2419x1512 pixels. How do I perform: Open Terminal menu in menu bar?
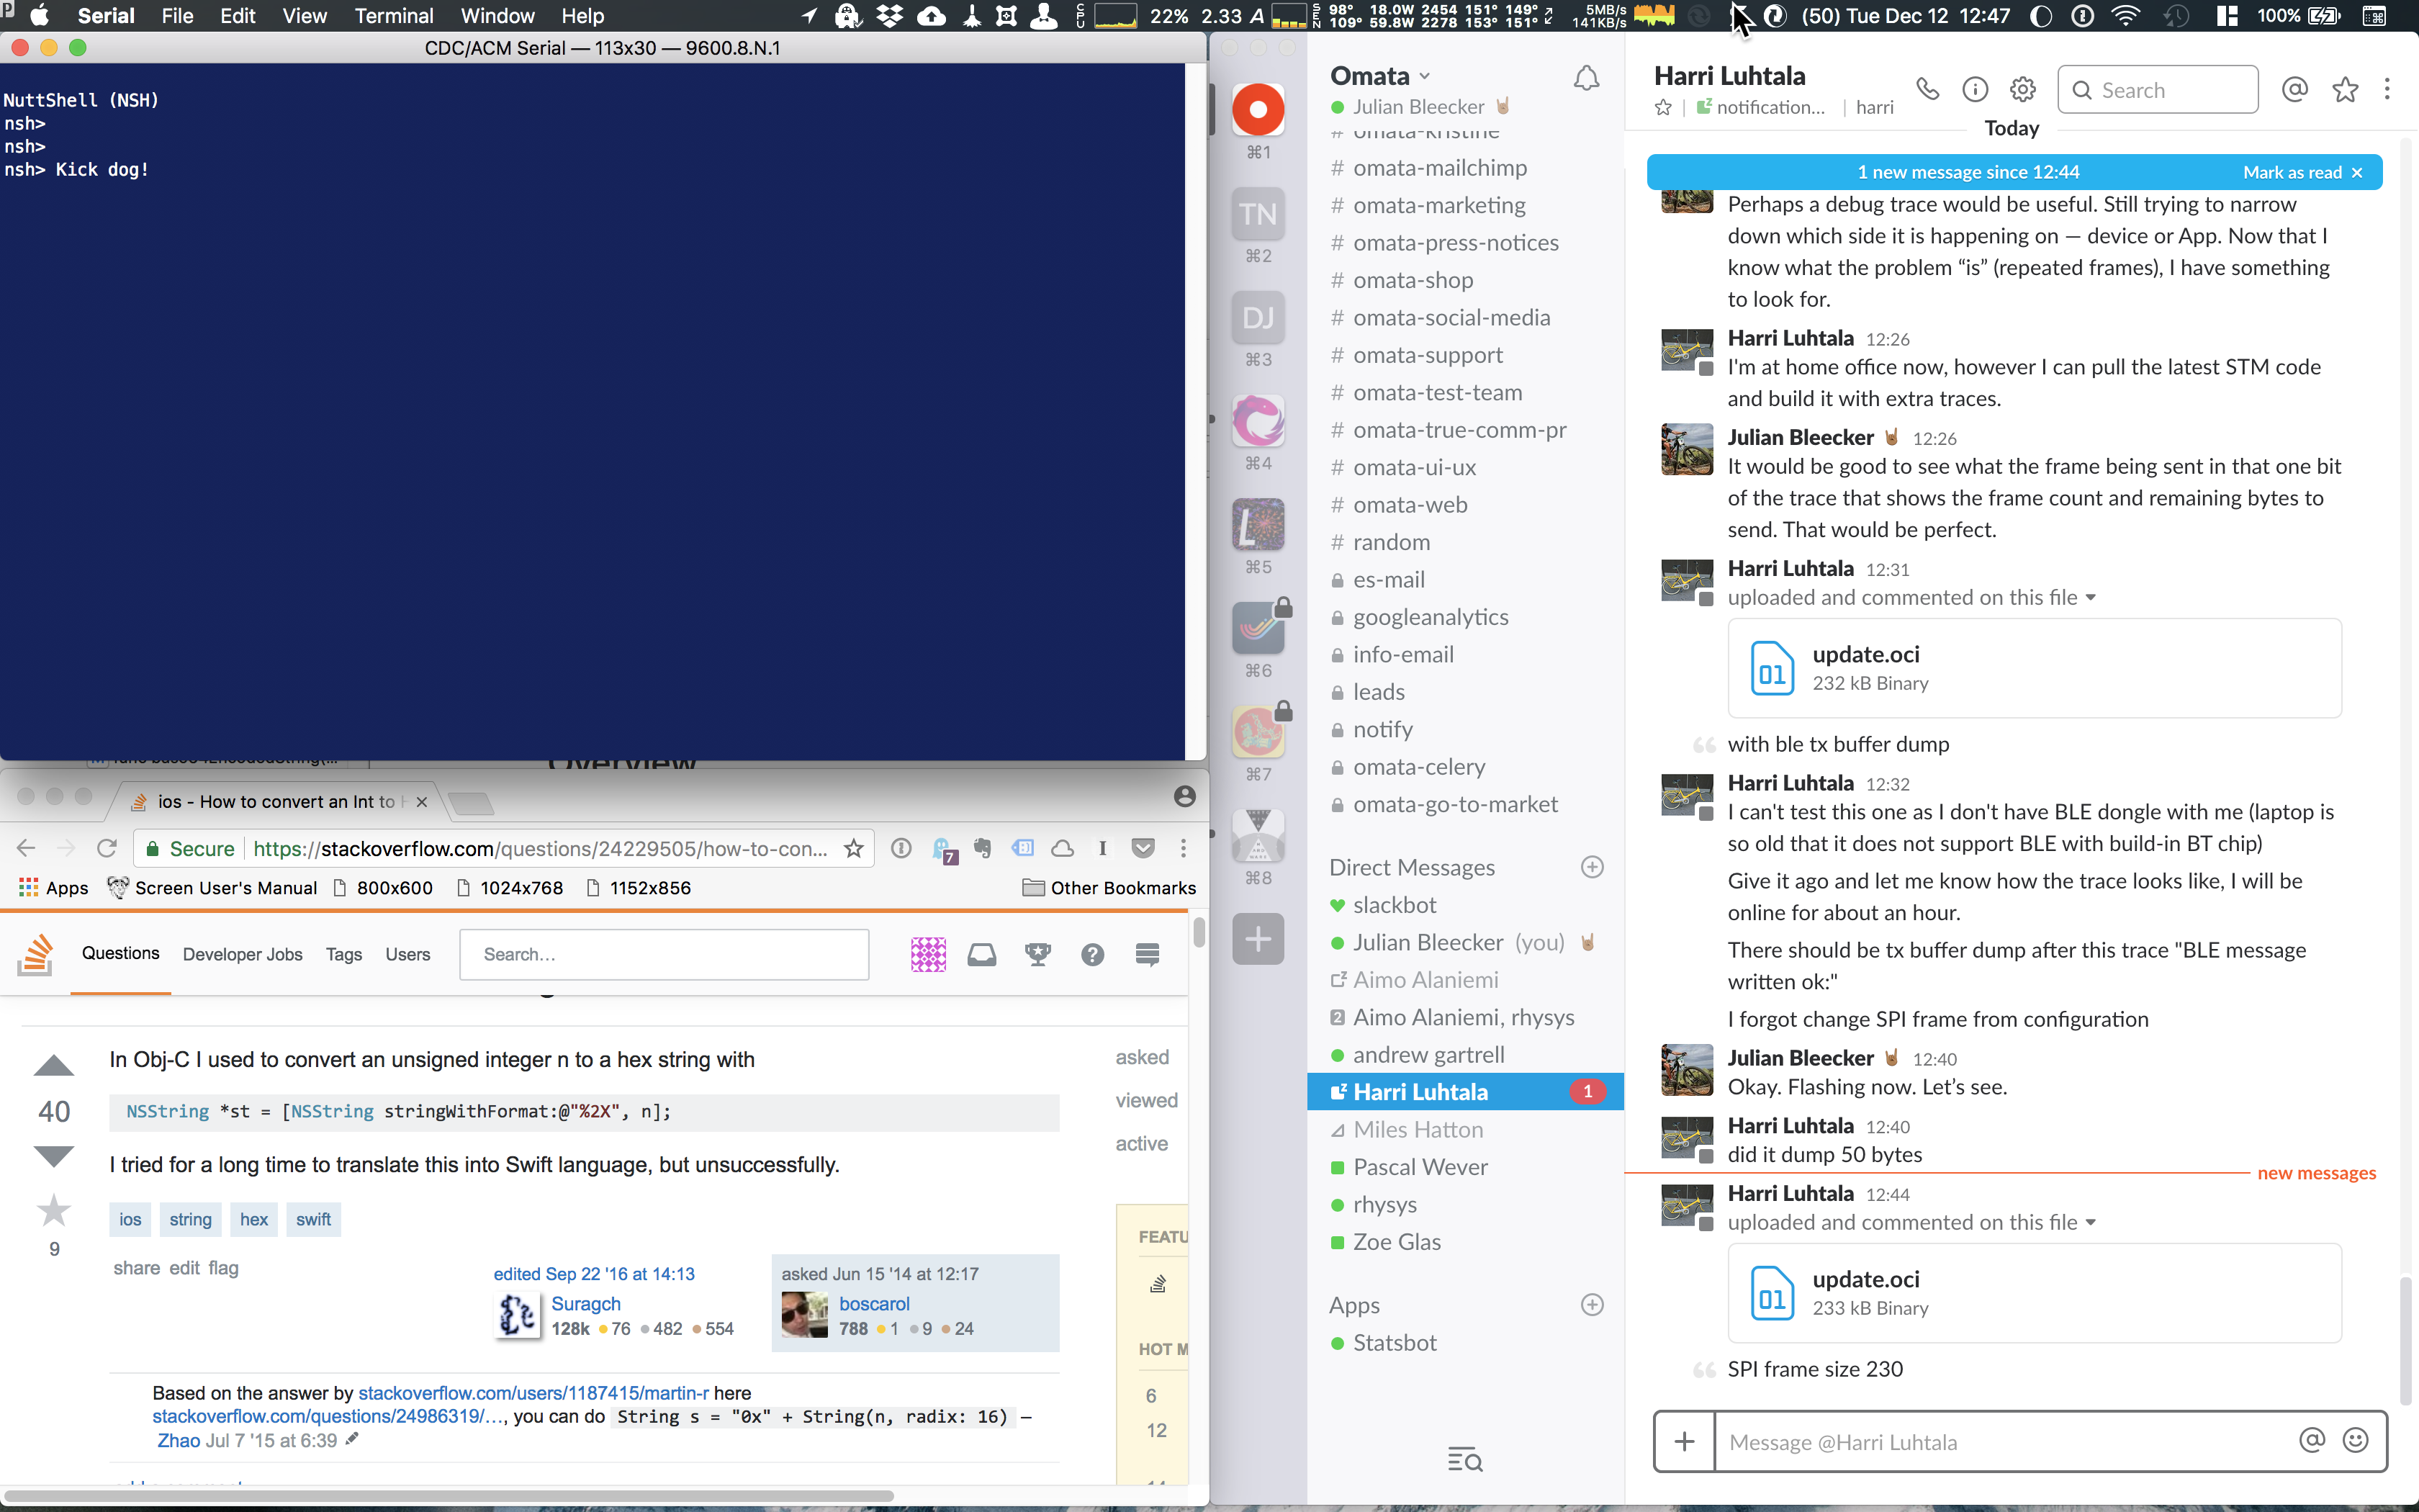(394, 15)
